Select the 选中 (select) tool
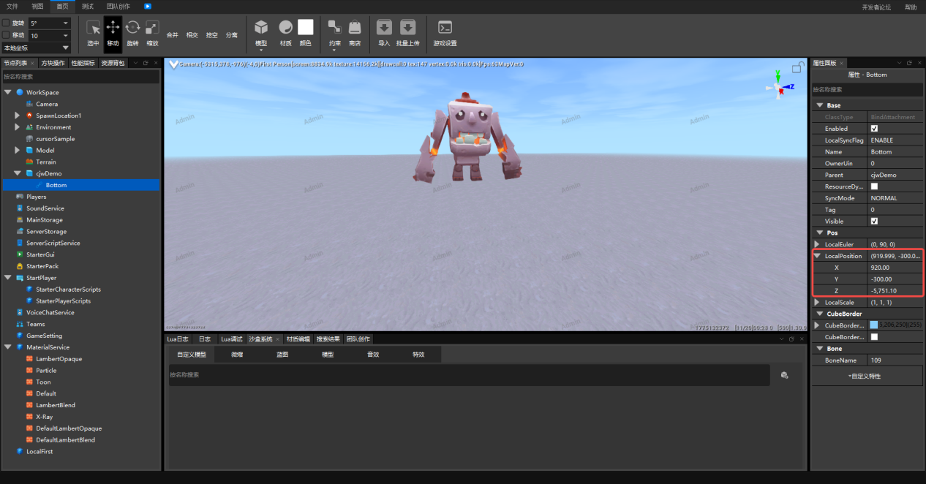The image size is (926, 484). click(93, 33)
